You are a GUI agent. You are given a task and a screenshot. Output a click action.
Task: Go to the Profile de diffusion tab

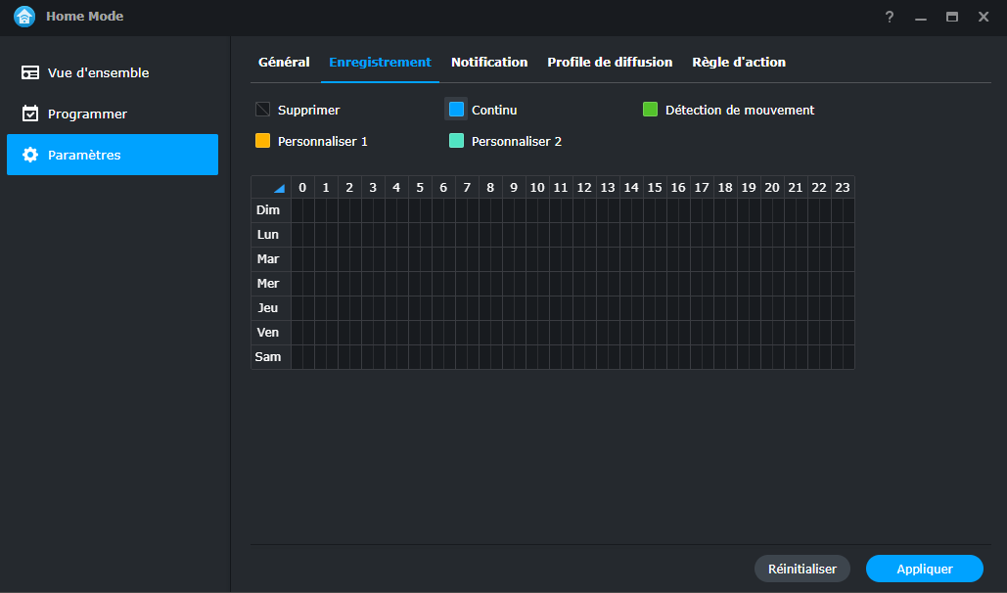(x=610, y=62)
